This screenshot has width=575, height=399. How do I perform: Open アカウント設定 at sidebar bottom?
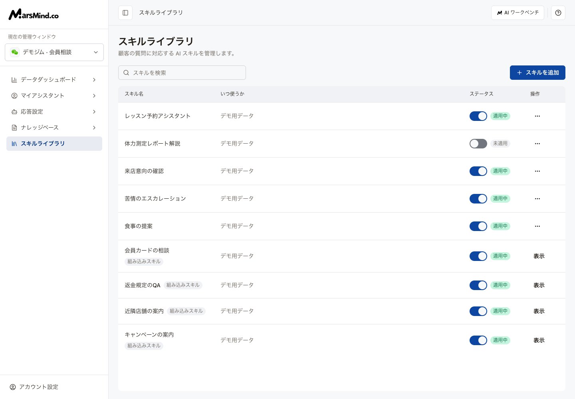tap(34, 387)
